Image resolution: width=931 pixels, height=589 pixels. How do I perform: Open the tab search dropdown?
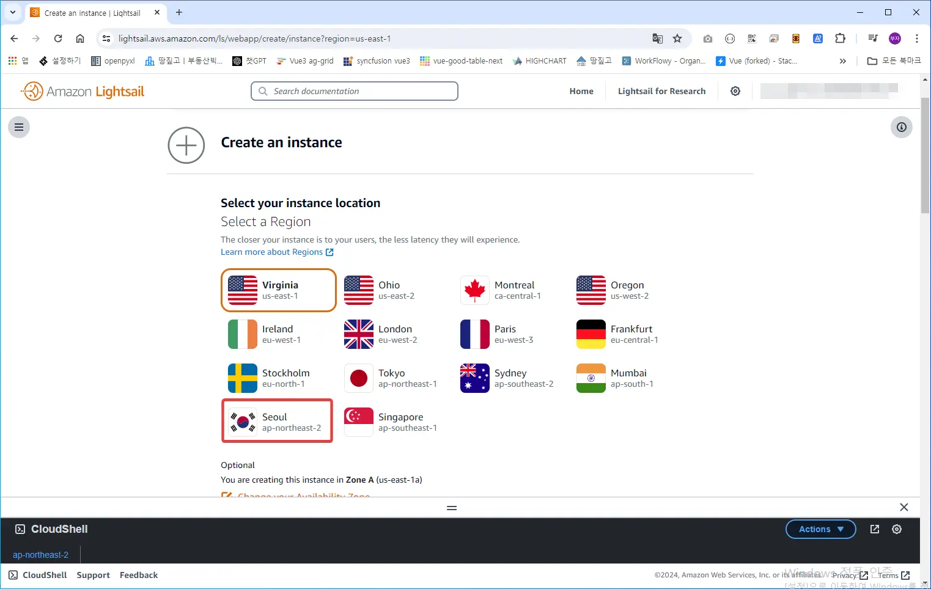pos(13,12)
